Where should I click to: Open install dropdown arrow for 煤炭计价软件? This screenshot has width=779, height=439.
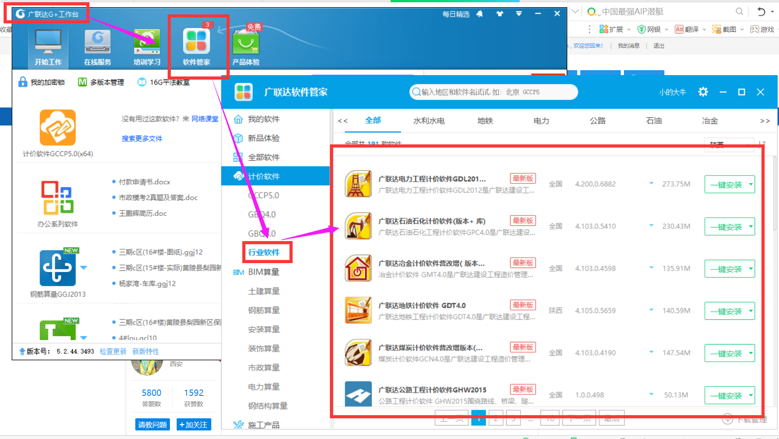(751, 353)
